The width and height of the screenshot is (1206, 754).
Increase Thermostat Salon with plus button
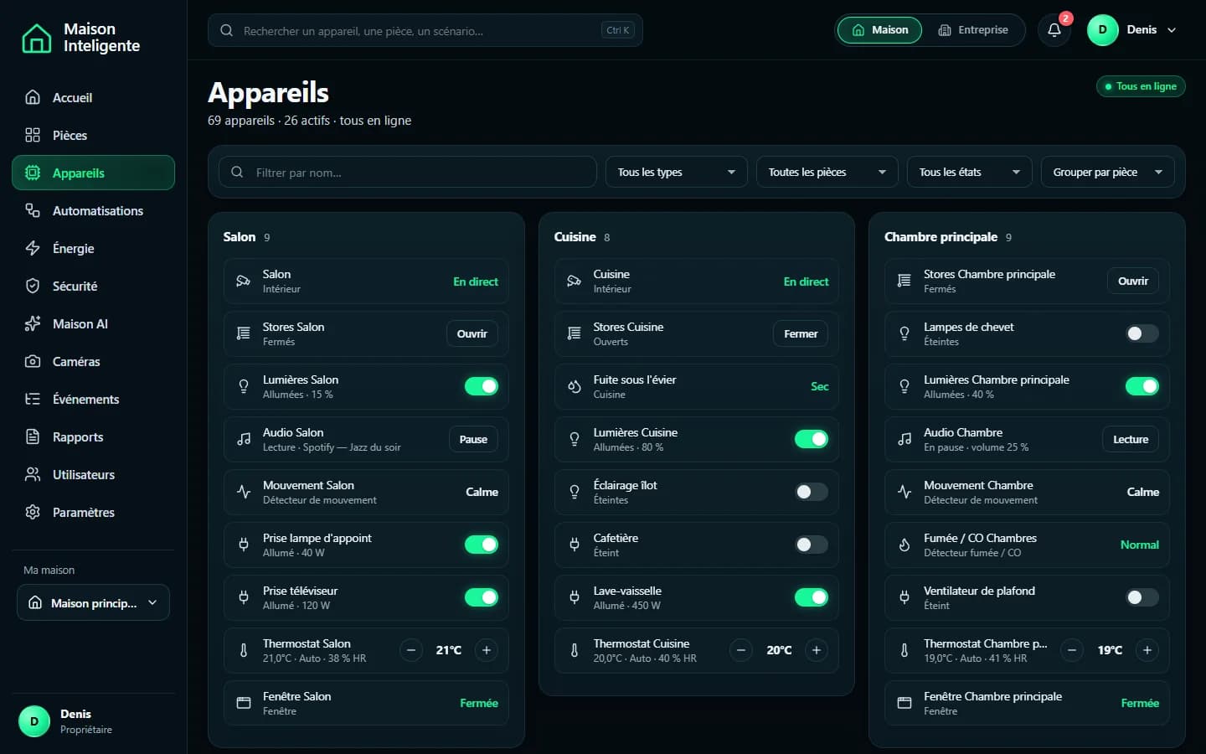[x=487, y=650]
